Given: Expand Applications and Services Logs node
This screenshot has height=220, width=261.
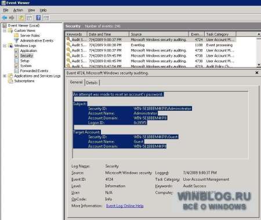Looking at the screenshot, I should [5, 76].
